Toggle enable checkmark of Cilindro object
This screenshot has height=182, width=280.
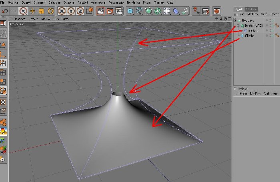[272, 36]
